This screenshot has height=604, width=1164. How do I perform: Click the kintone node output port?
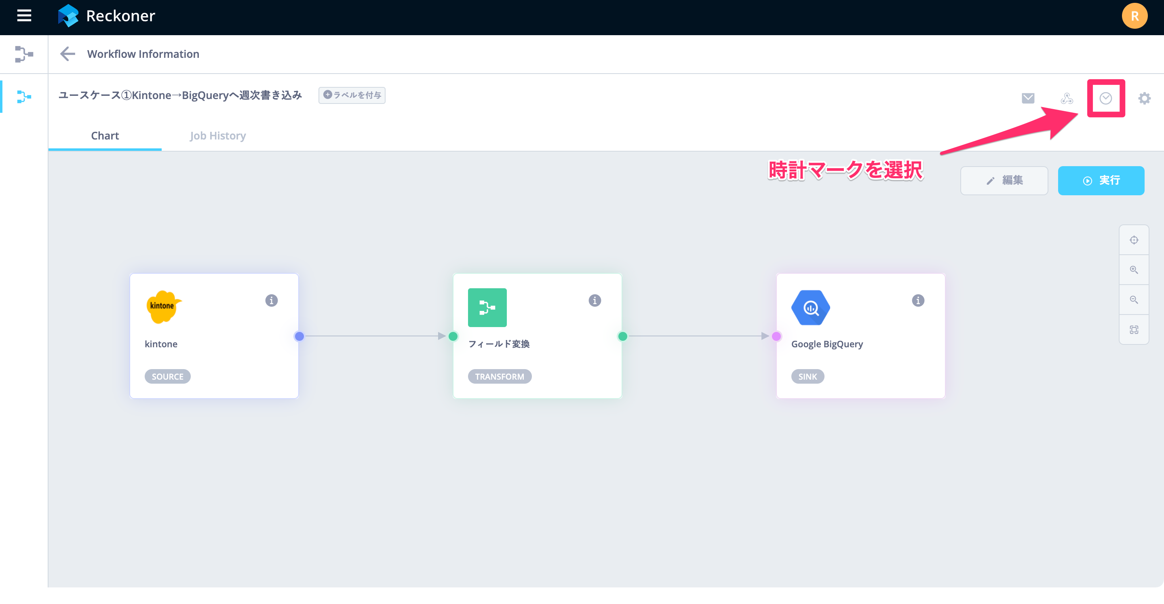pos(299,336)
